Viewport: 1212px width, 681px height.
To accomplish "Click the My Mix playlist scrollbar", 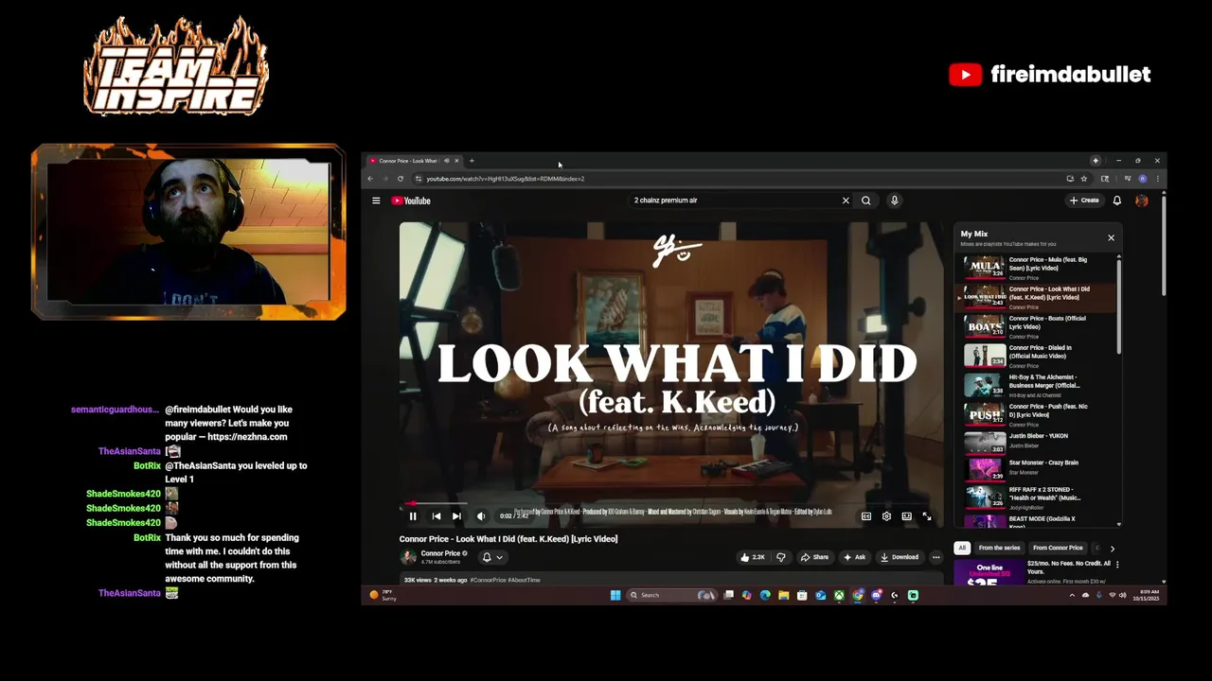I will point(1119,307).
